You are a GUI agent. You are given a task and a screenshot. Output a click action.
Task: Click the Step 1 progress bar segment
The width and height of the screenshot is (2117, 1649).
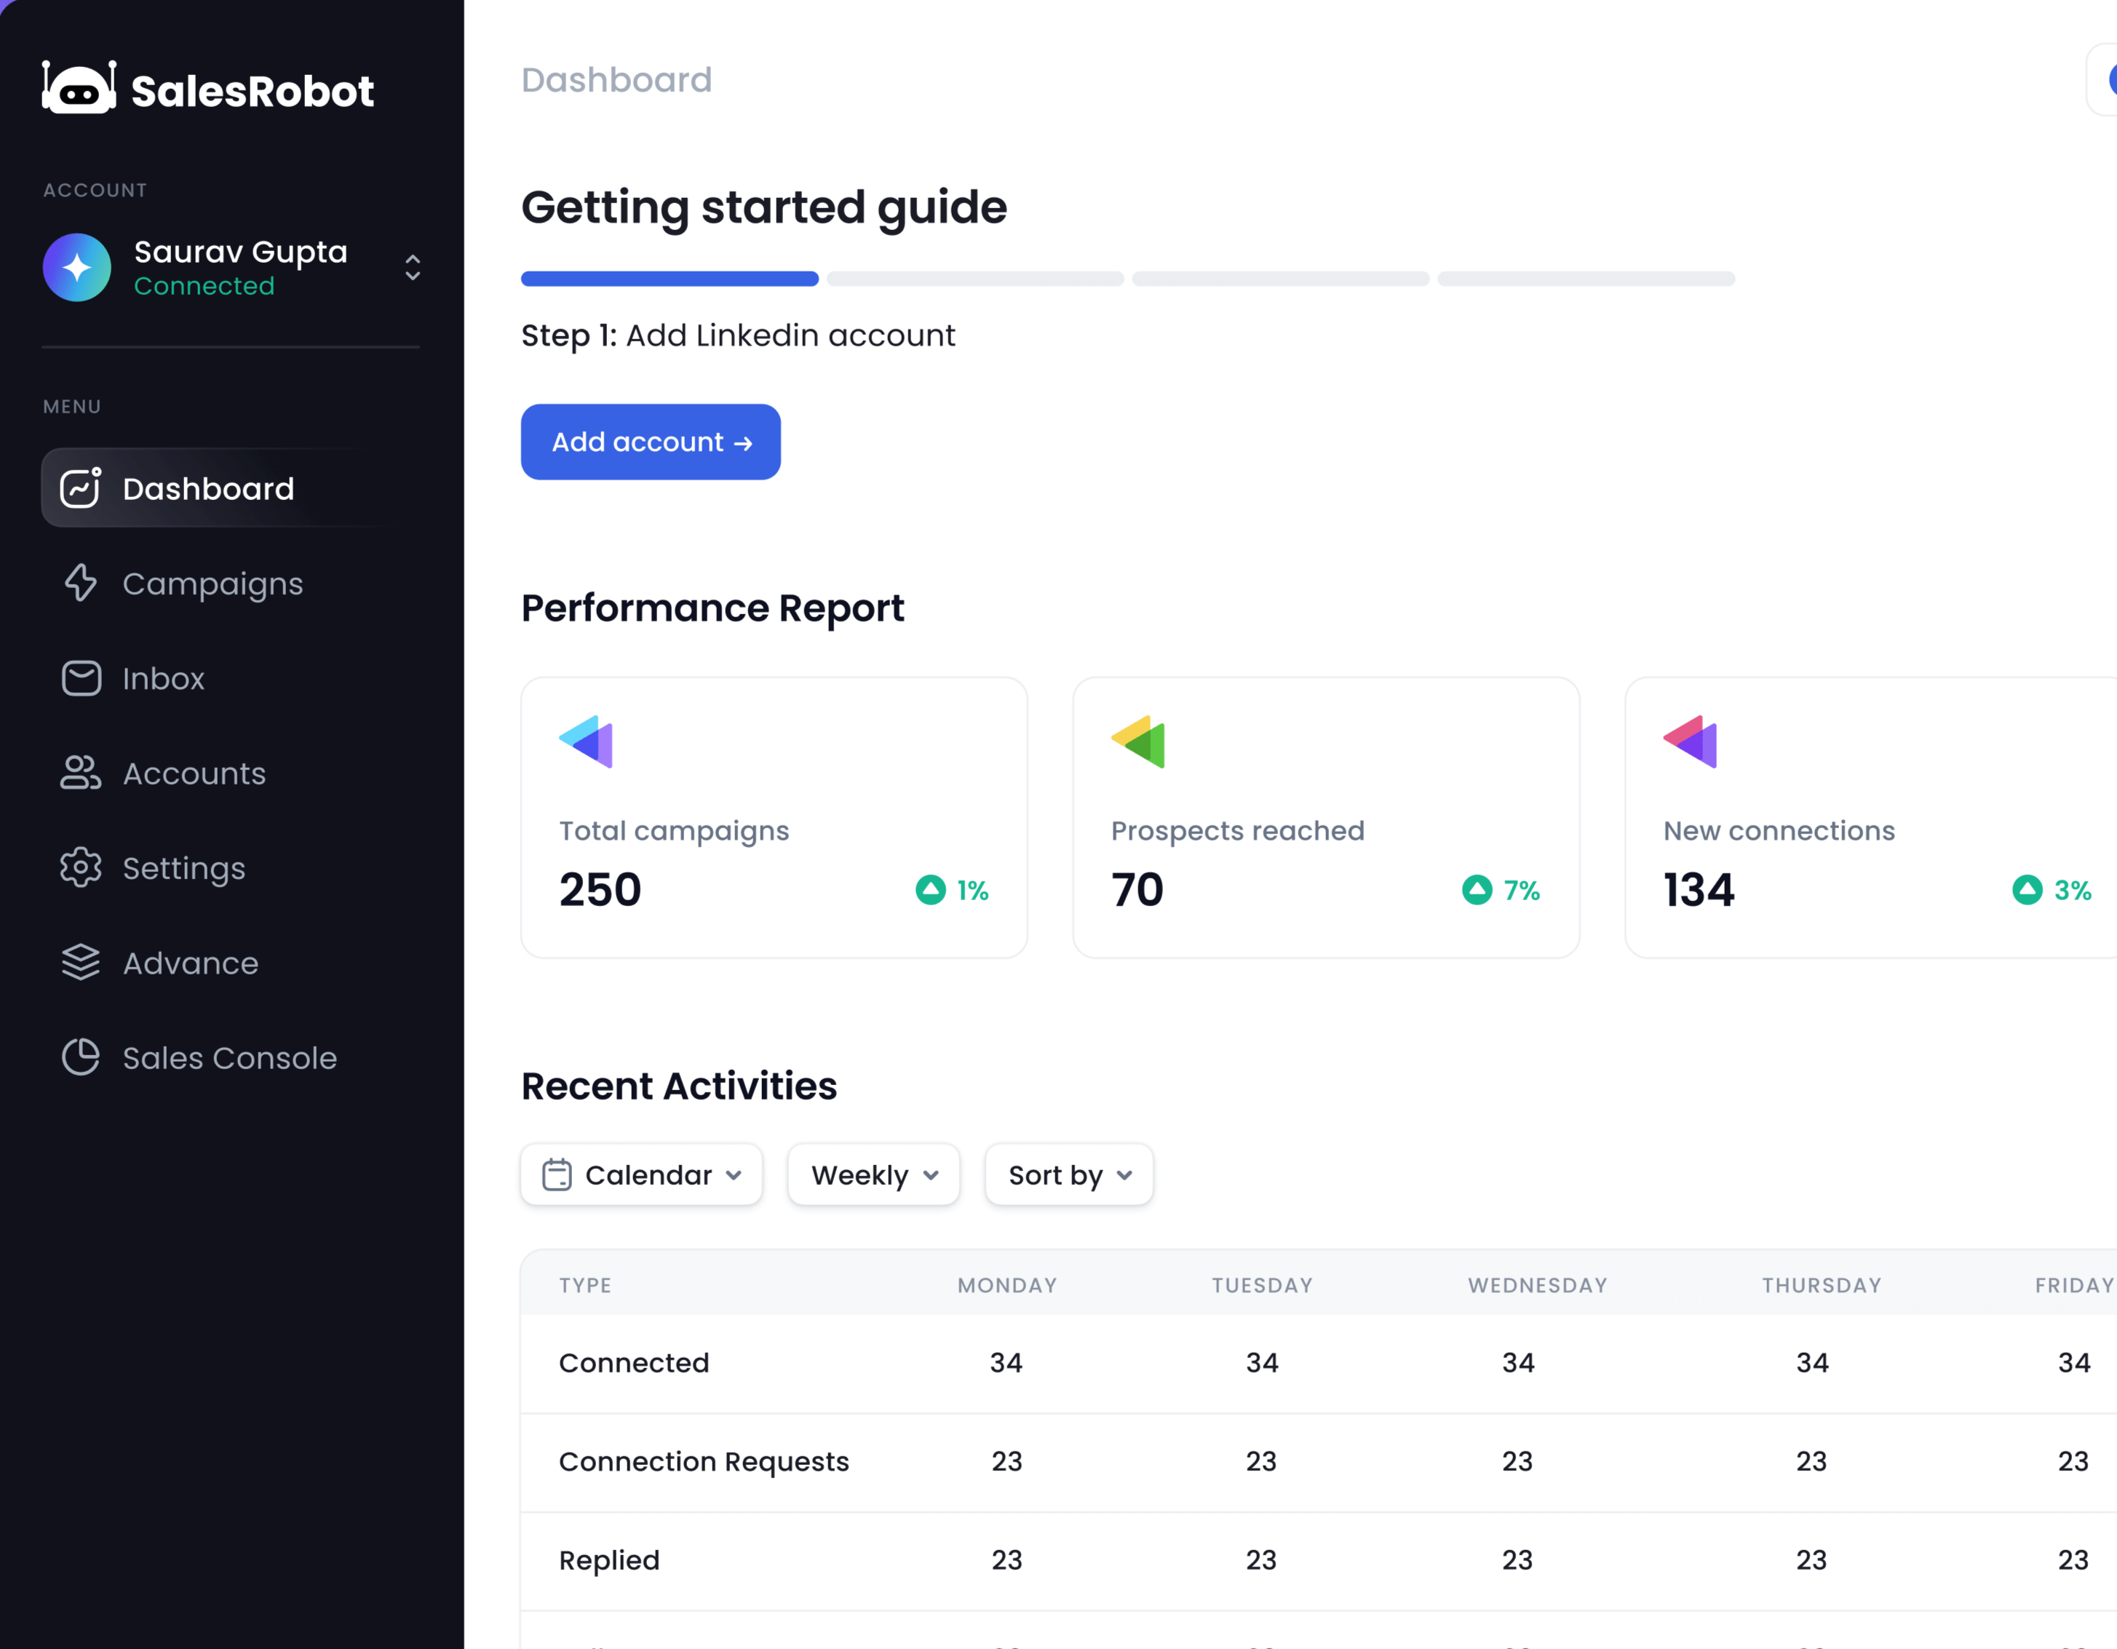point(669,278)
